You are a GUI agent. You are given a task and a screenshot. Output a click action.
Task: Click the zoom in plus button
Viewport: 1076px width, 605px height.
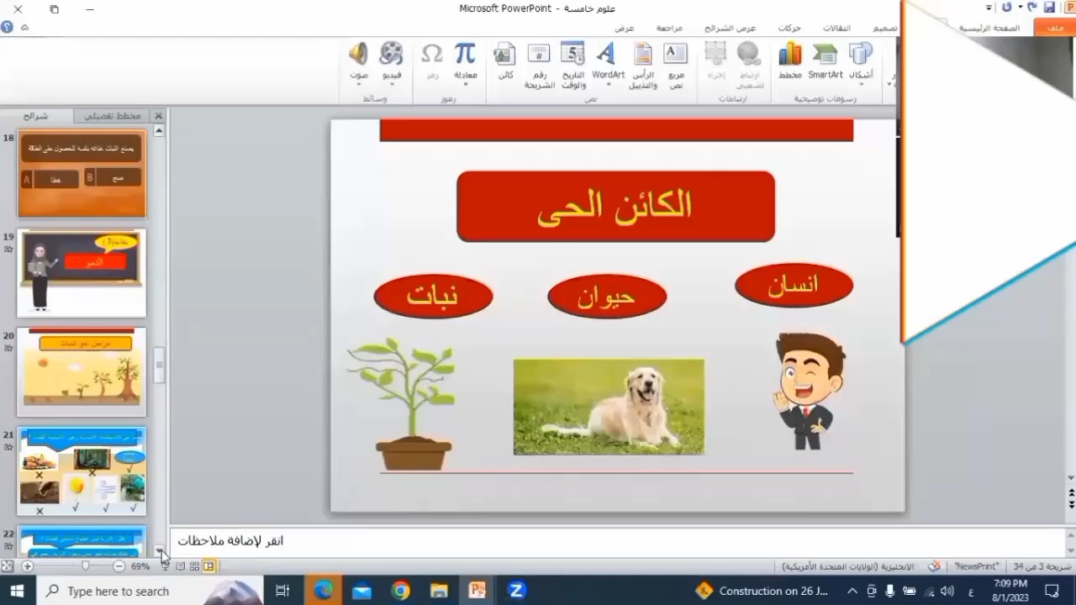[x=28, y=566]
